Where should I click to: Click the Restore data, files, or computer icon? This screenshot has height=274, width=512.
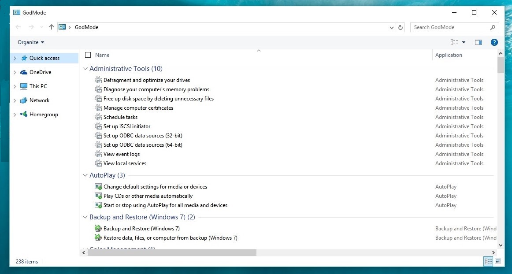[x=98, y=237]
